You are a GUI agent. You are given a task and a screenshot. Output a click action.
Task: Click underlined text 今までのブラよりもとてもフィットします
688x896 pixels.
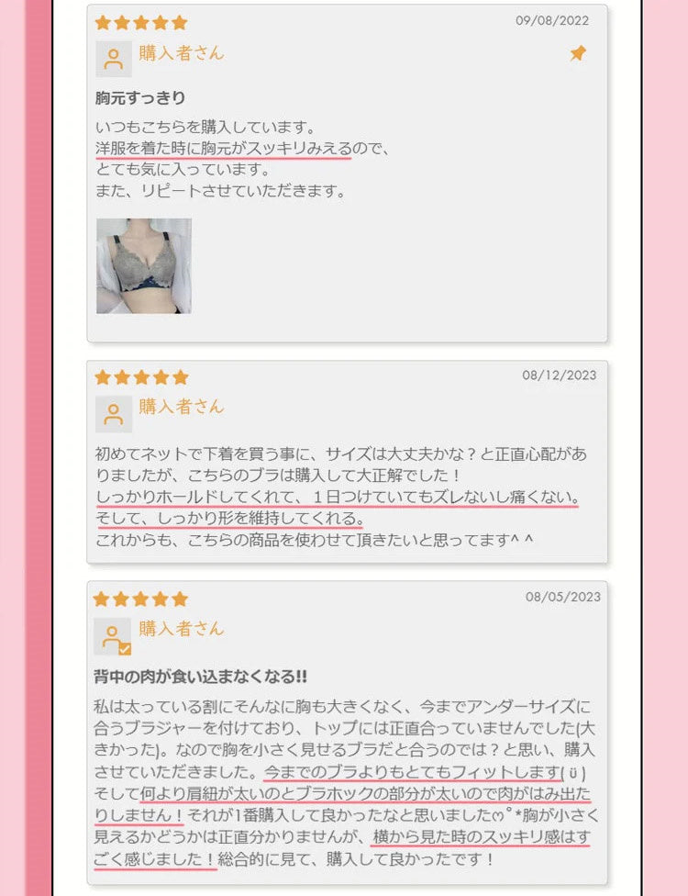[412, 773]
